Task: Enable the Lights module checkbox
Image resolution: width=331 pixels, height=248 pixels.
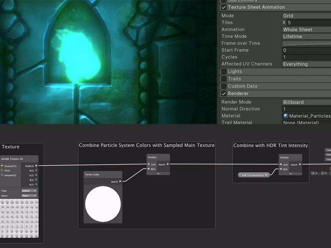Action: [224, 72]
